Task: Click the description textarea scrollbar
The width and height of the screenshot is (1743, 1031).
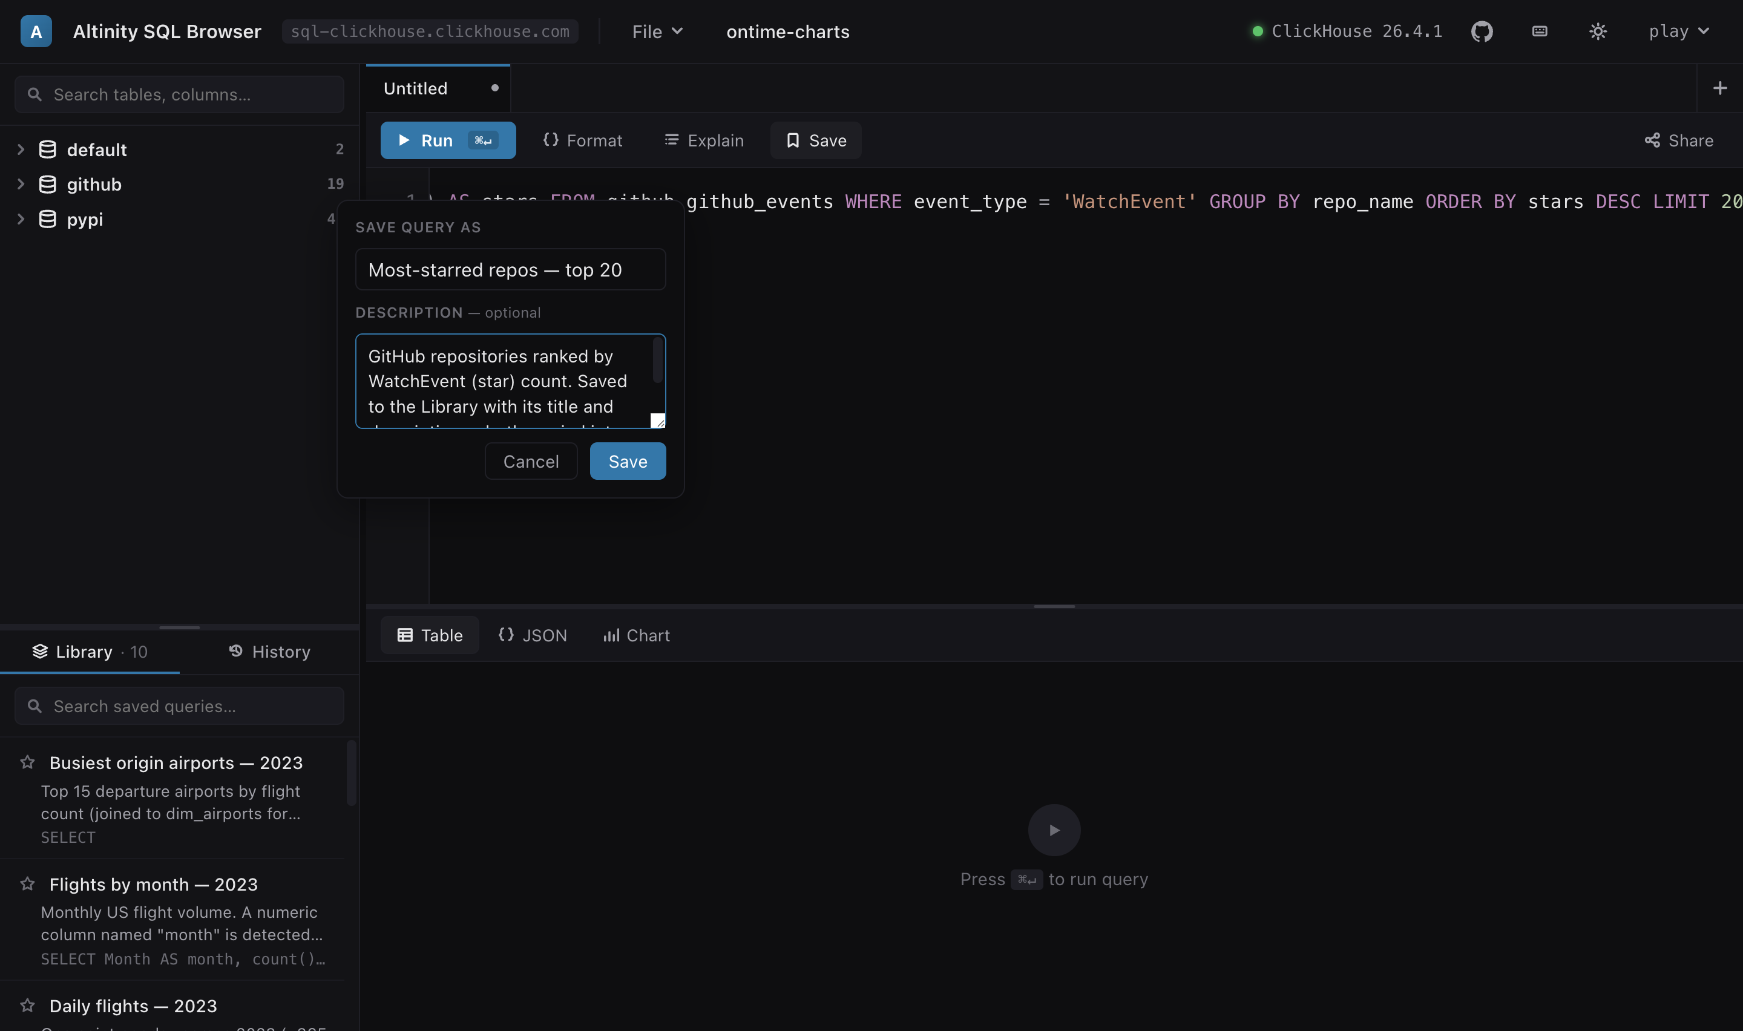Action: tap(657, 360)
